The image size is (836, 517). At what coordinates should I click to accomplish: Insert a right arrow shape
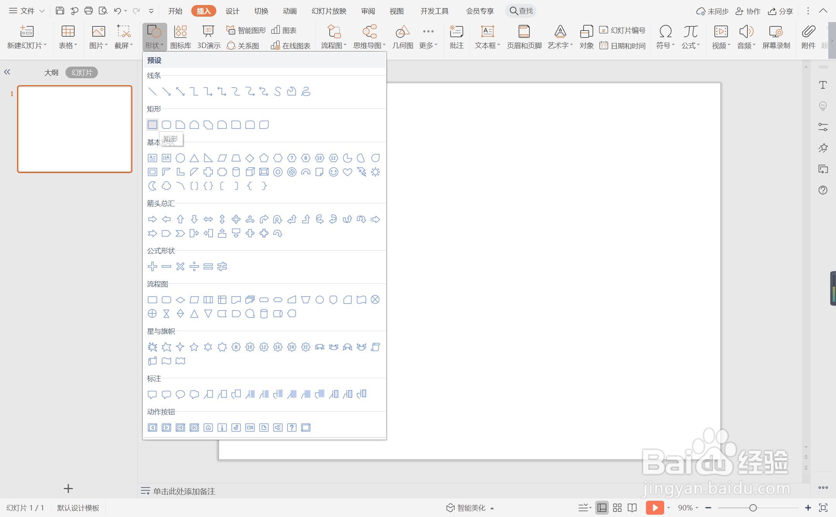pos(152,220)
